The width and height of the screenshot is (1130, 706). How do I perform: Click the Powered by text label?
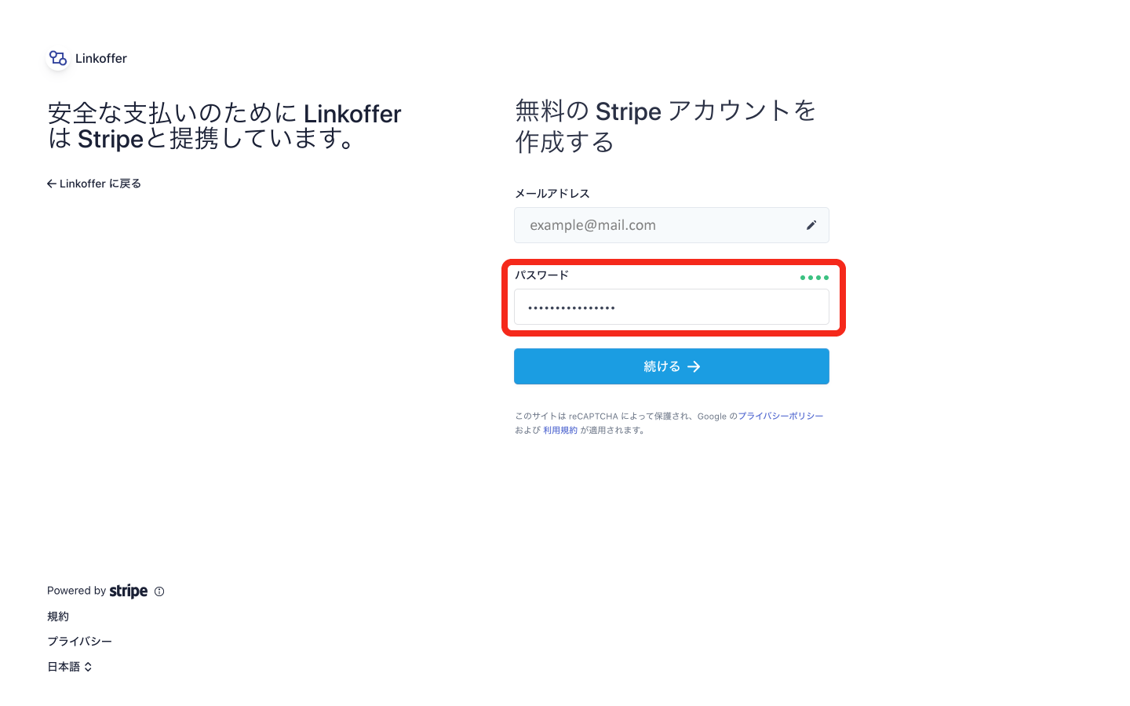(x=76, y=591)
